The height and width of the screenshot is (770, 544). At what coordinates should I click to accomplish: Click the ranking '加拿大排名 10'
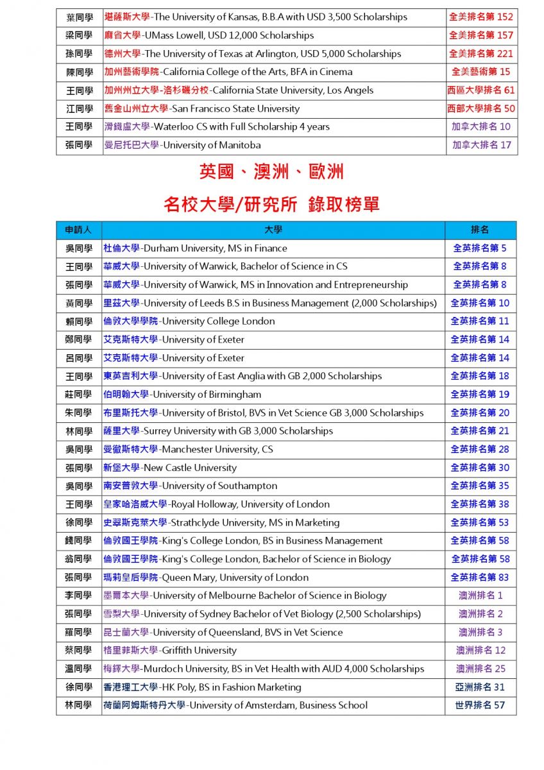point(481,127)
